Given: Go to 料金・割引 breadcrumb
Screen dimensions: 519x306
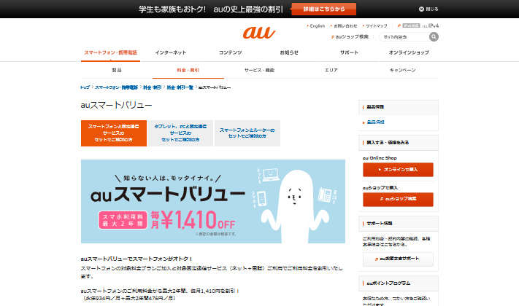Looking at the screenshot, I should tap(153, 87).
